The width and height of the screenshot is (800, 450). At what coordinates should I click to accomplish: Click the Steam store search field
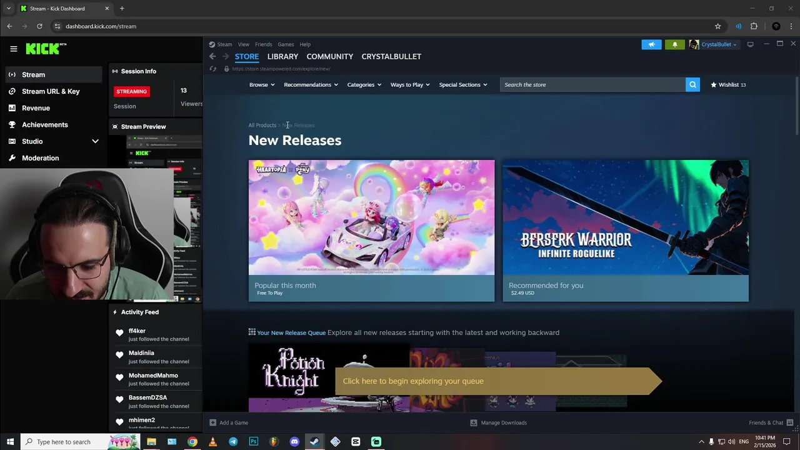click(x=592, y=84)
